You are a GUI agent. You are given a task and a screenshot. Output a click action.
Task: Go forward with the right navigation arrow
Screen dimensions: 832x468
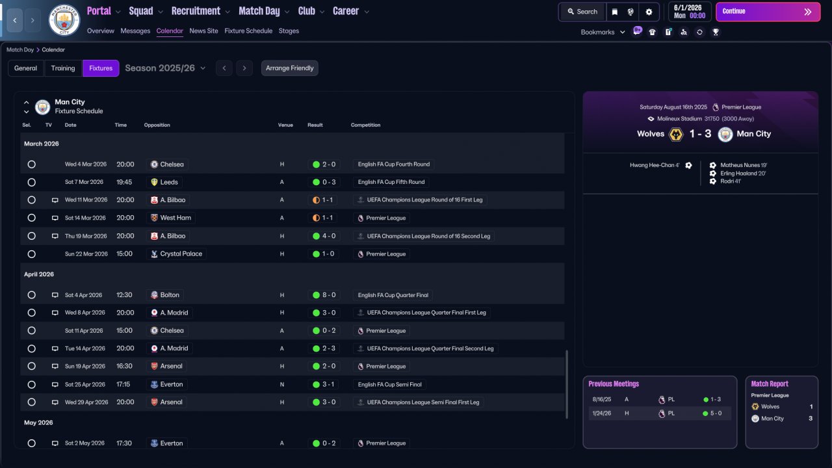pos(32,21)
